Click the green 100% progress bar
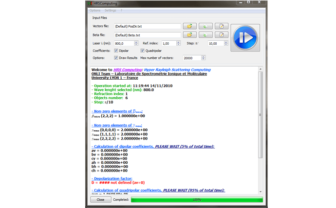Image resolution: width=336 pixels, height=208 pixels. (x=197, y=199)
